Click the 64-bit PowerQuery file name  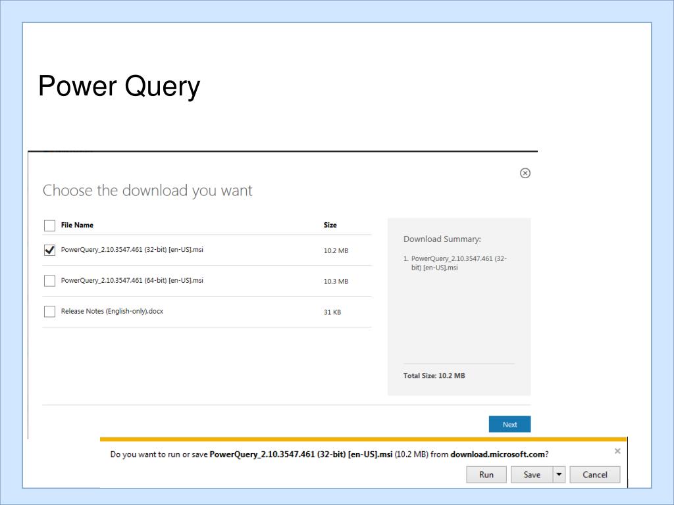pos(132,280)
